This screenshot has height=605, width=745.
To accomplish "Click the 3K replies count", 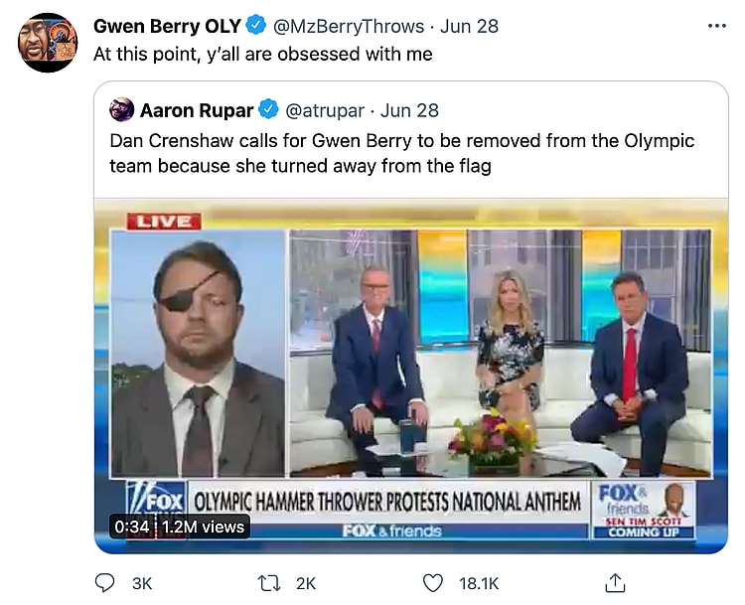I will tap(141, 583).
